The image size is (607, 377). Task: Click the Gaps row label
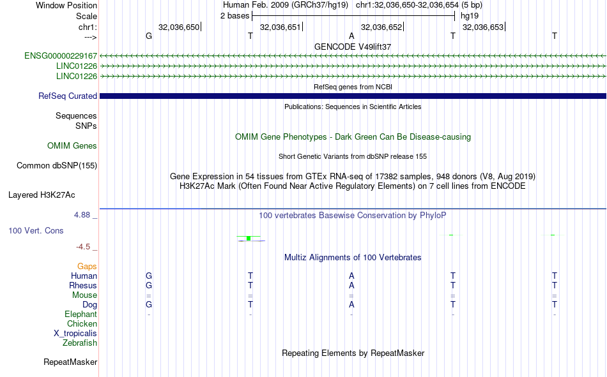point(87,267)
